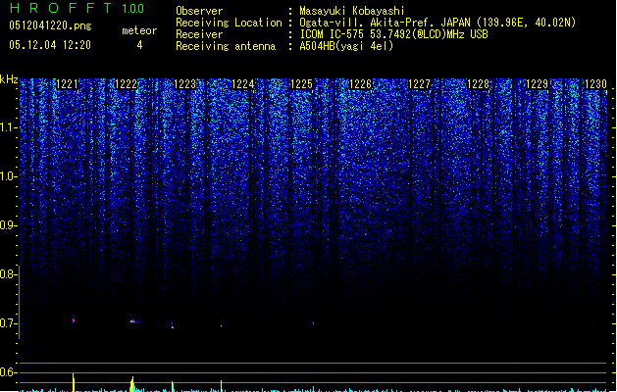Click the 1223 time marker
Image resolution: width=617 pixels, height=392 pixels.
pyautogui.click(x=184, y=84)
